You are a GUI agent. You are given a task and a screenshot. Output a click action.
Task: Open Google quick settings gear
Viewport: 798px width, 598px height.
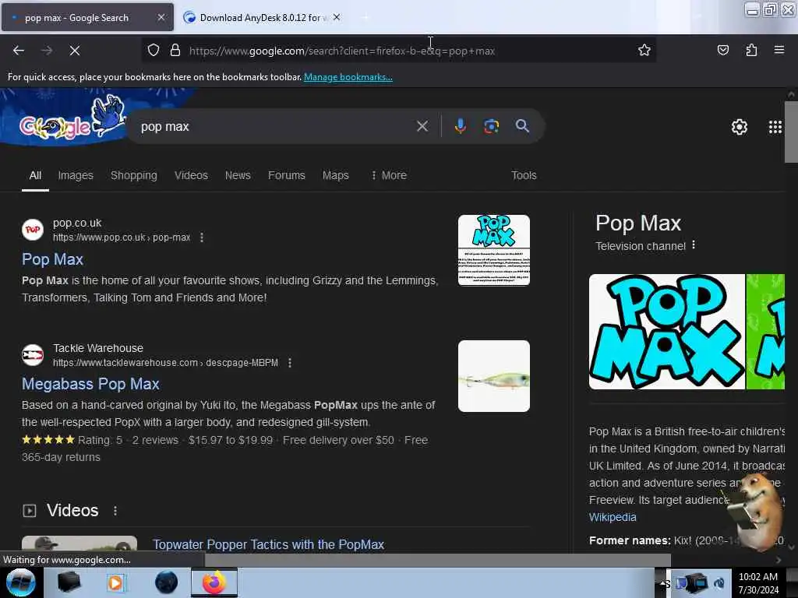pos(739,127)
